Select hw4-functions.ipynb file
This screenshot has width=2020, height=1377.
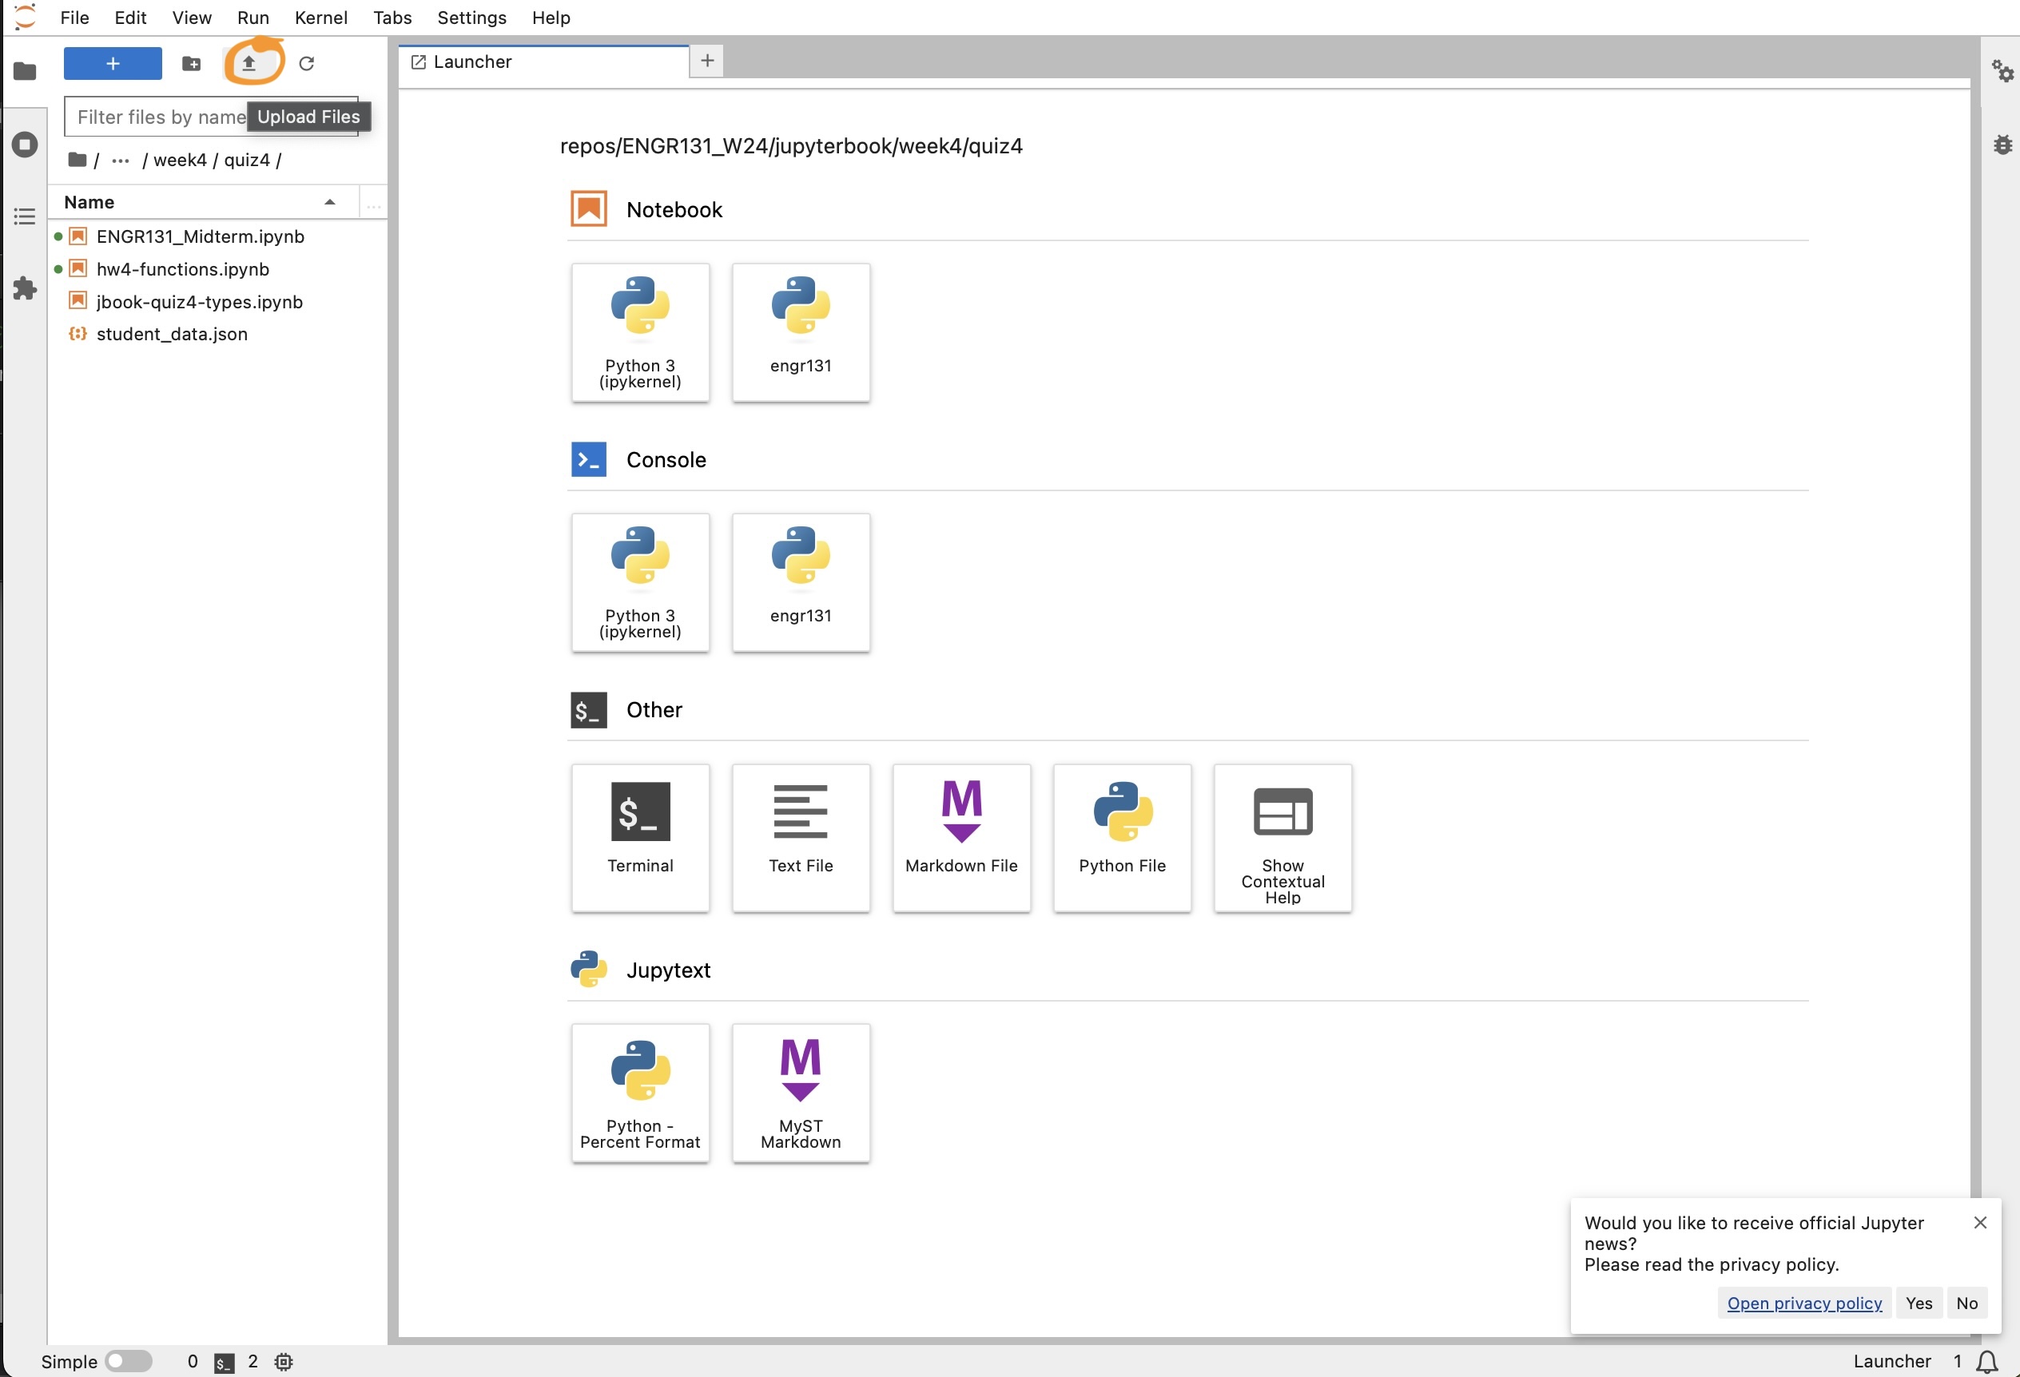[x=217, y=269]
